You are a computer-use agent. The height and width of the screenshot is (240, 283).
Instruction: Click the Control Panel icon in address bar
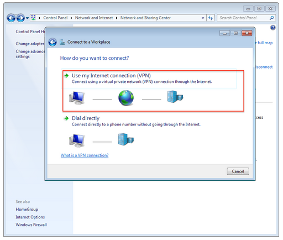coord(33,18)
